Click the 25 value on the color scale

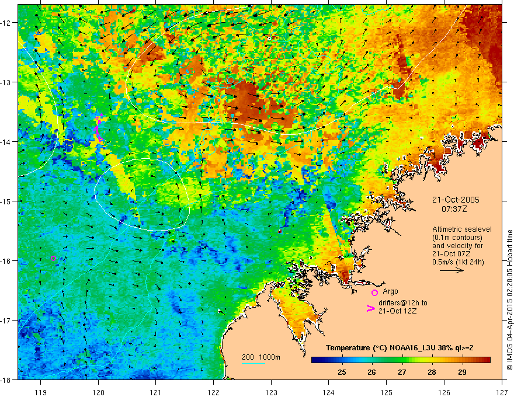(342, 372)
